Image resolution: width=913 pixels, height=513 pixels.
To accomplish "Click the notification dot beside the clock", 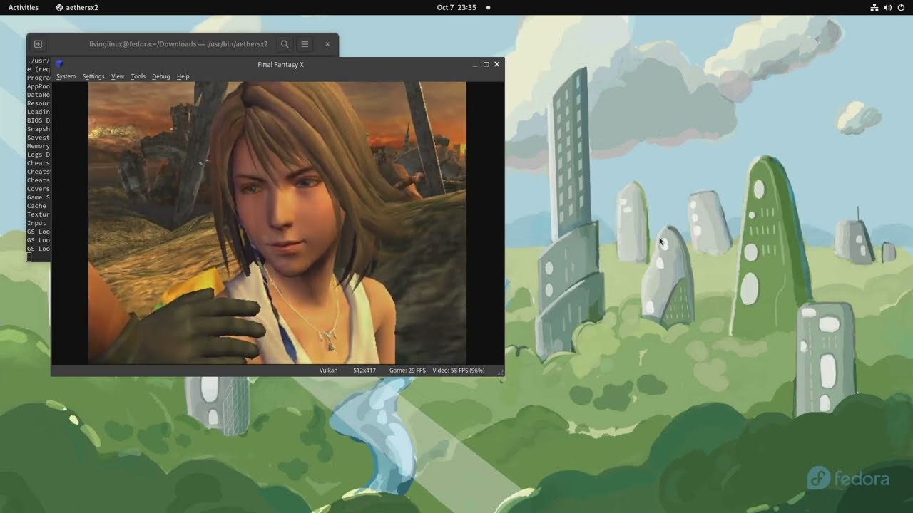I will click(488, 7).
